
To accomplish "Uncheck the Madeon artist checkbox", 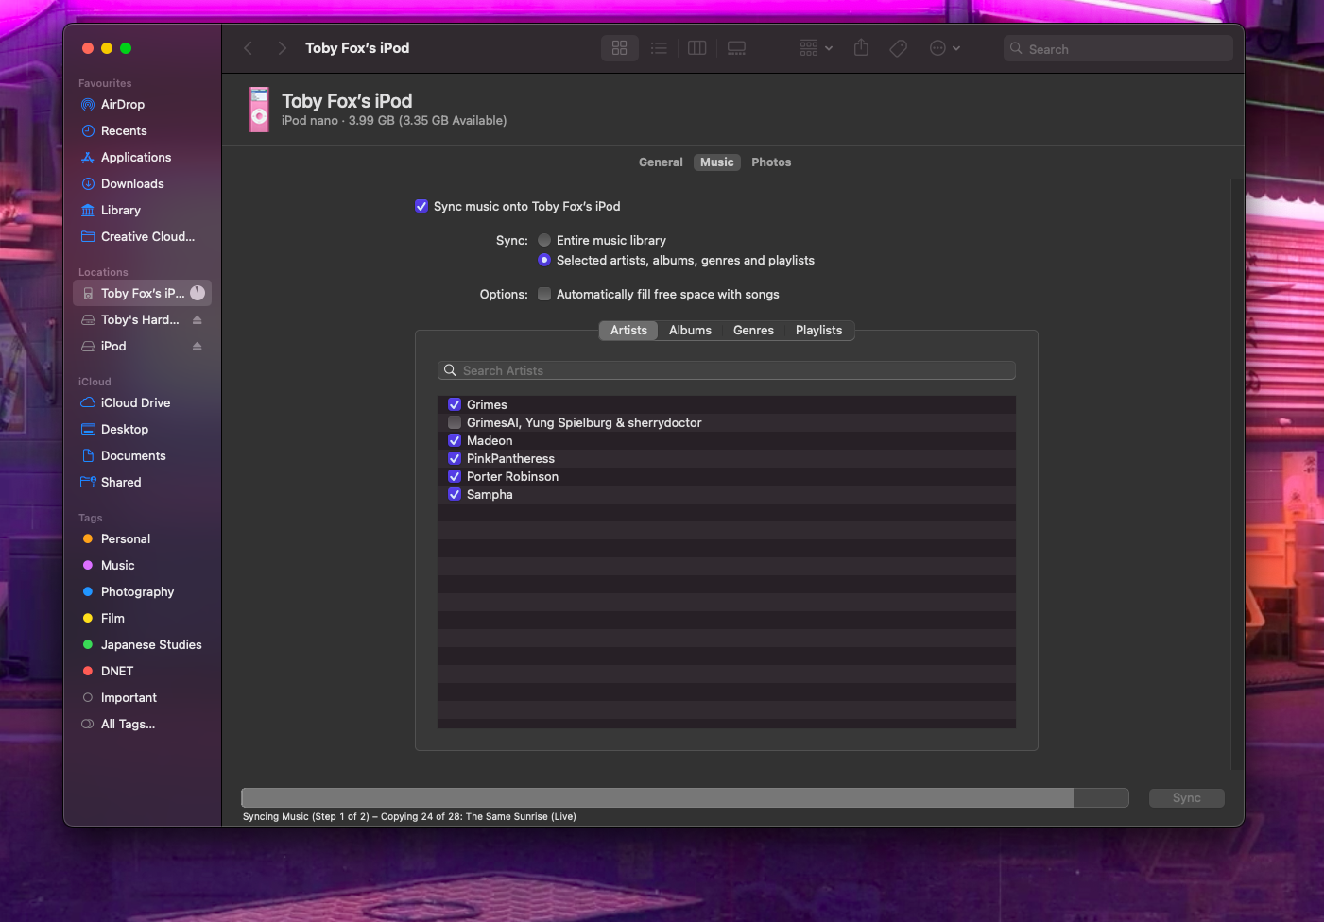I will [x=455, y=440].
